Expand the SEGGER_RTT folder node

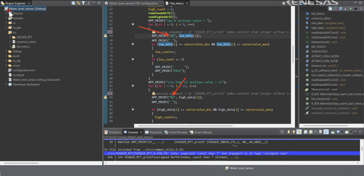(x=10, y=37)
